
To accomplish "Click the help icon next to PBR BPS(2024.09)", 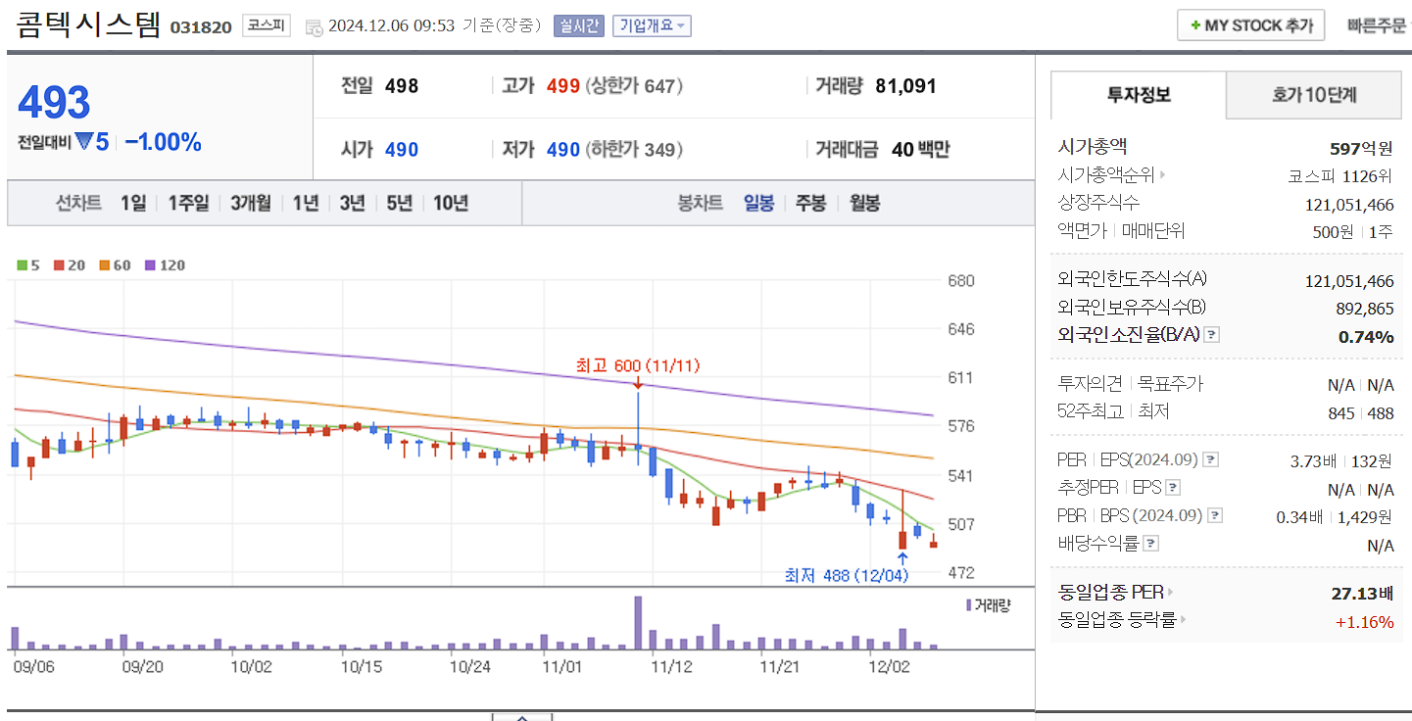I will (1213, 515).
